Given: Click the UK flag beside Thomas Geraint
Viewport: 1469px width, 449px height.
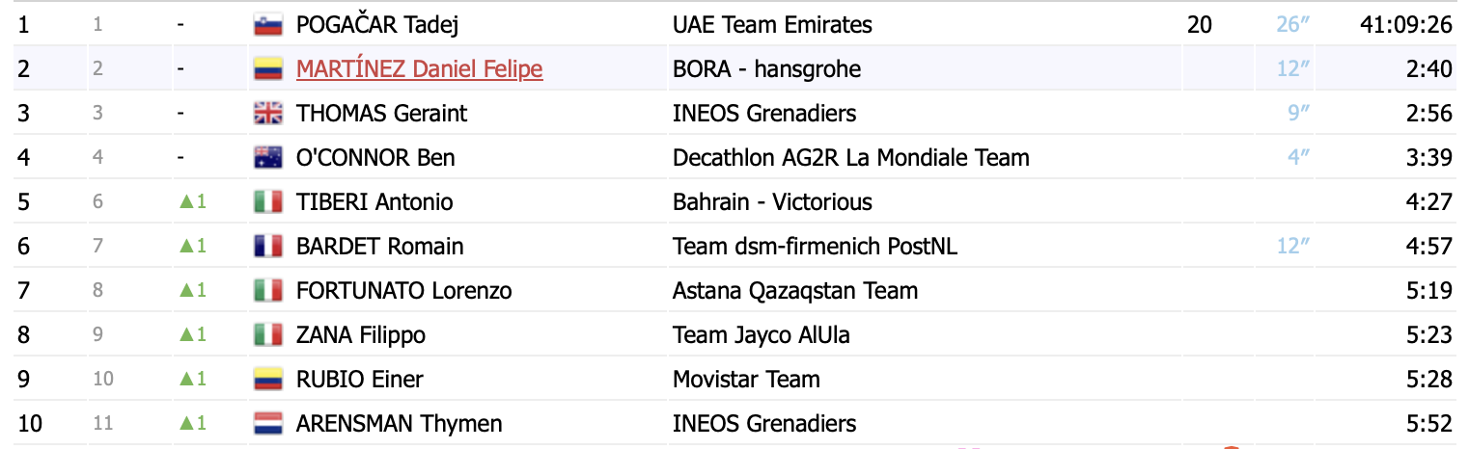Looking at the screenshot, I should (267, 114).
